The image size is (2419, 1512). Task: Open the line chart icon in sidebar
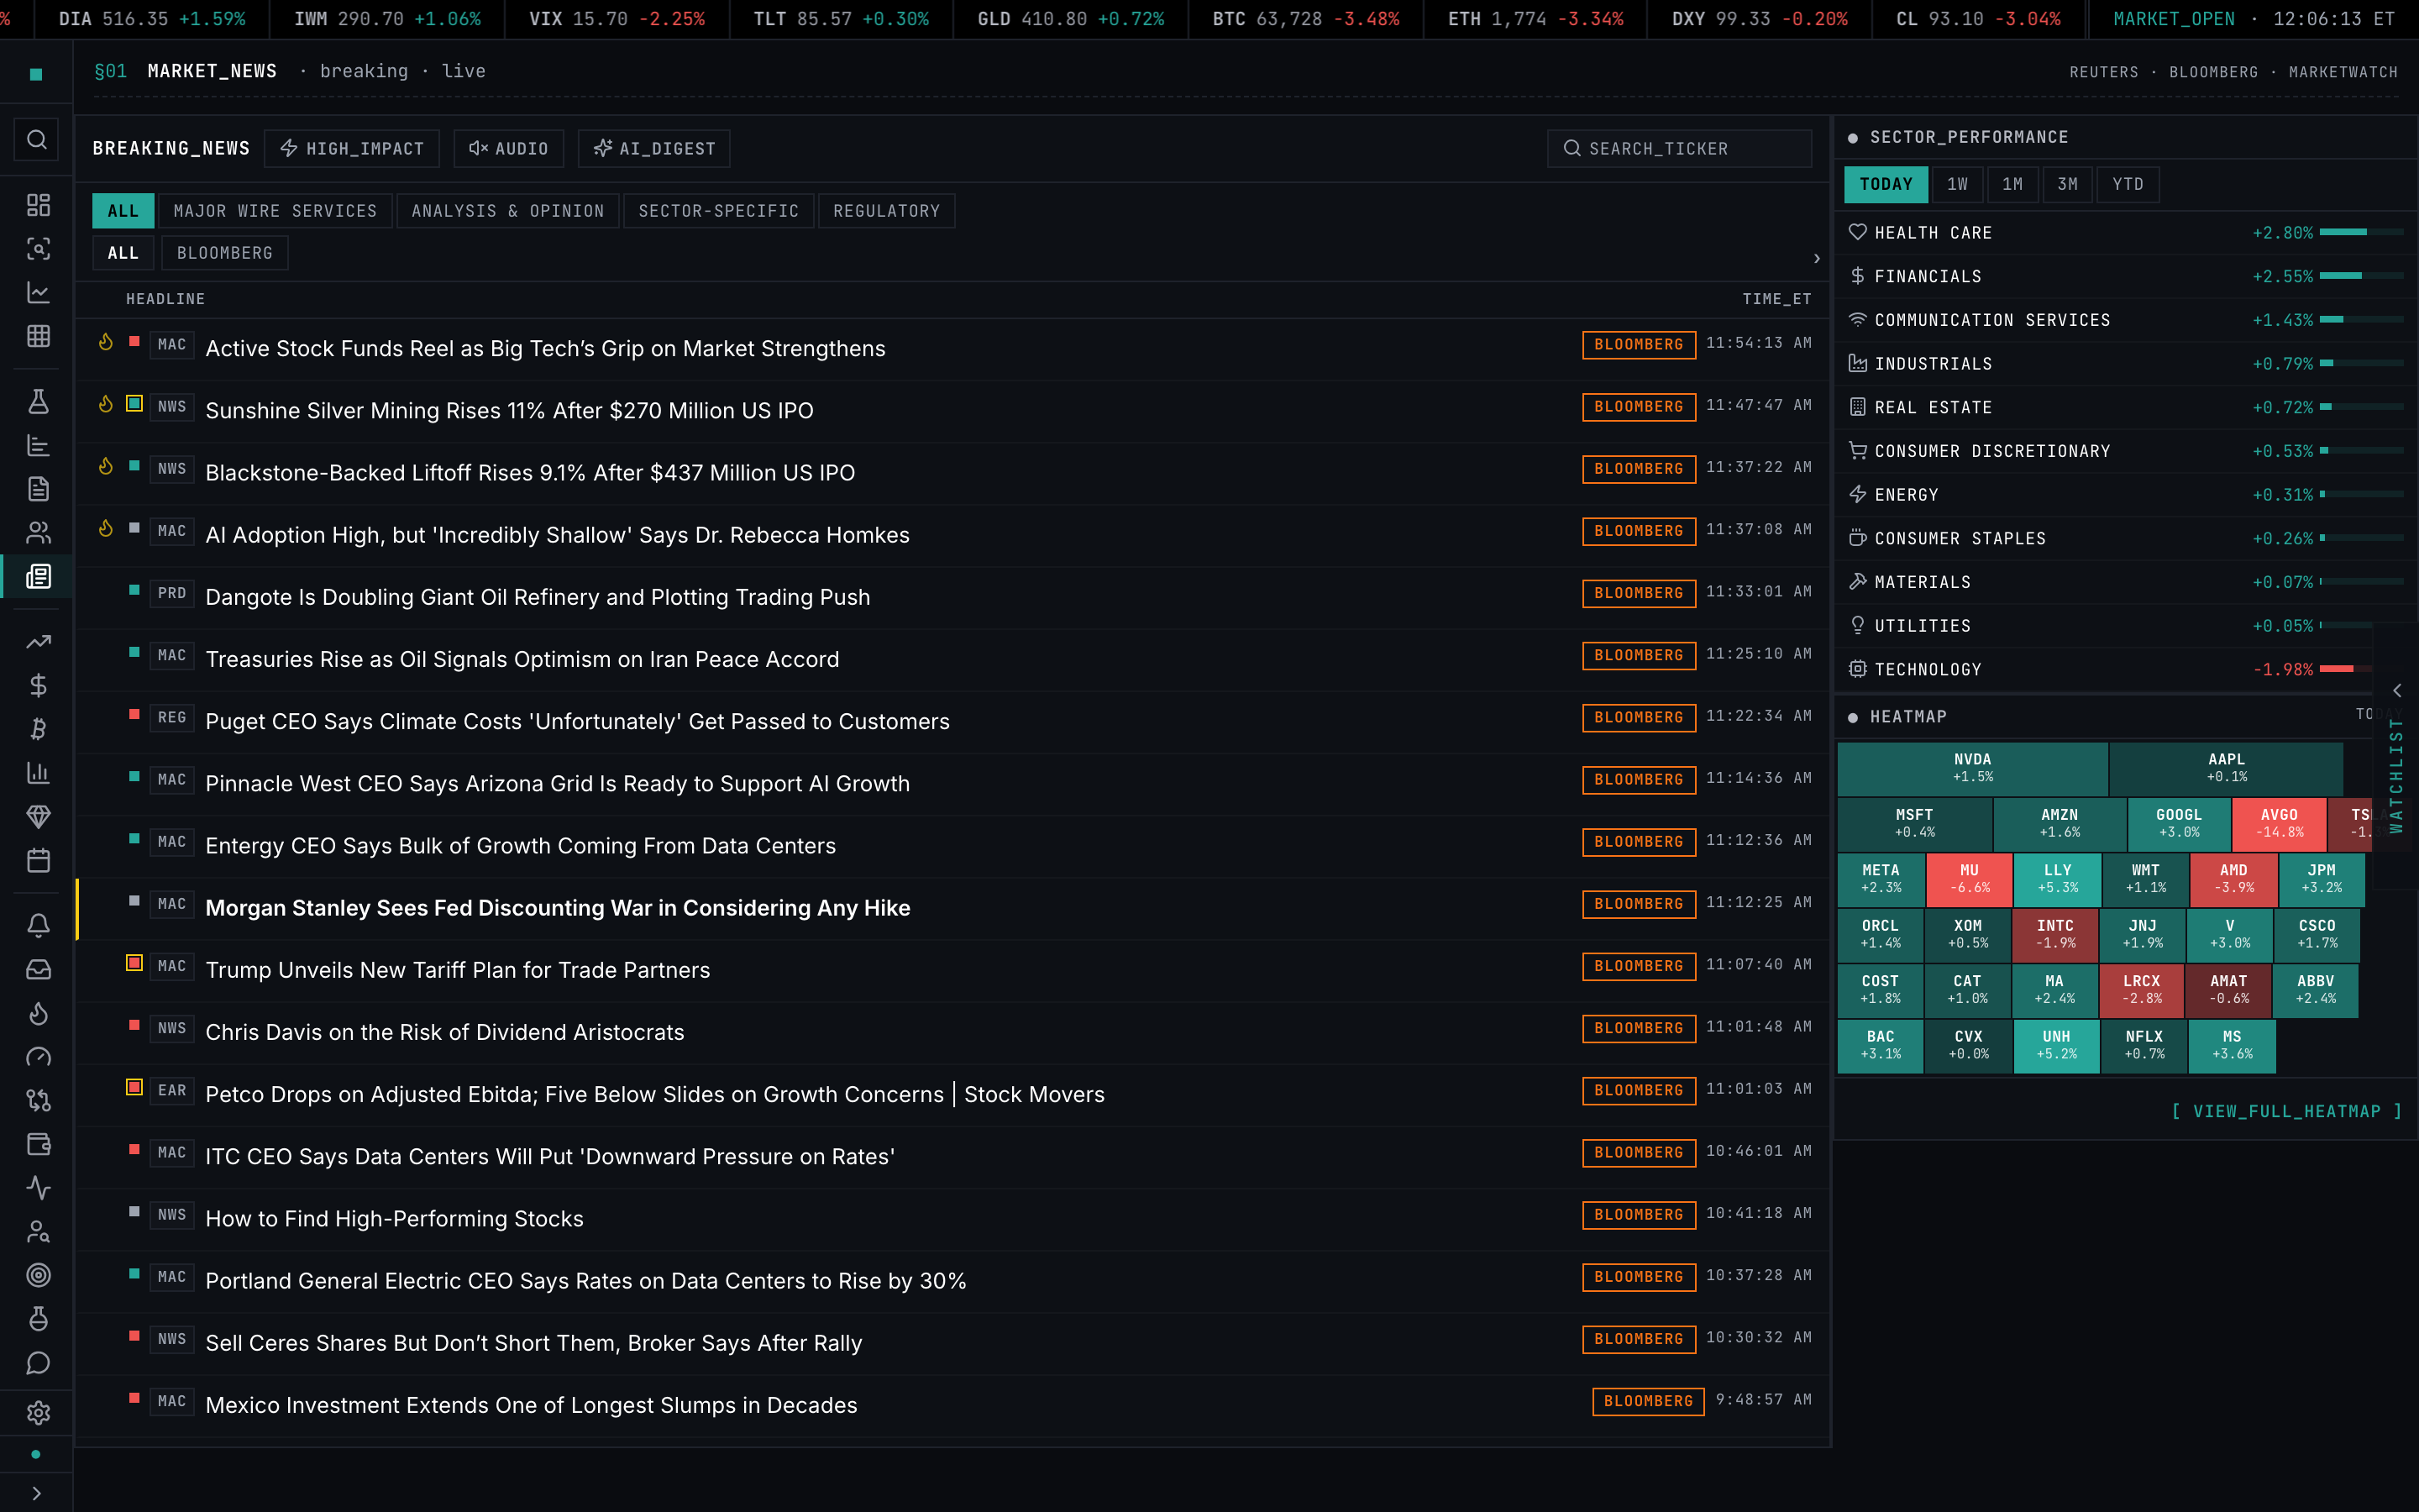point(38,292)
